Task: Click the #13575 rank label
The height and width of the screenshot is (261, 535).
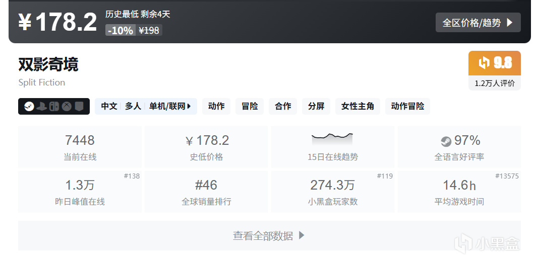Action: point(507,176)
